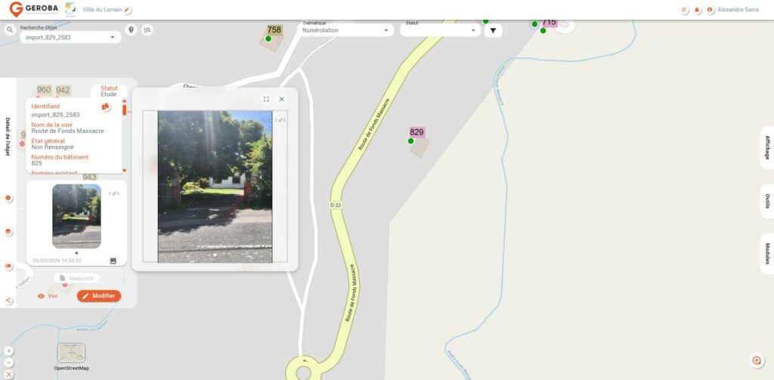Click the photo thumbnail in detail panel

(x=76, y=216)
